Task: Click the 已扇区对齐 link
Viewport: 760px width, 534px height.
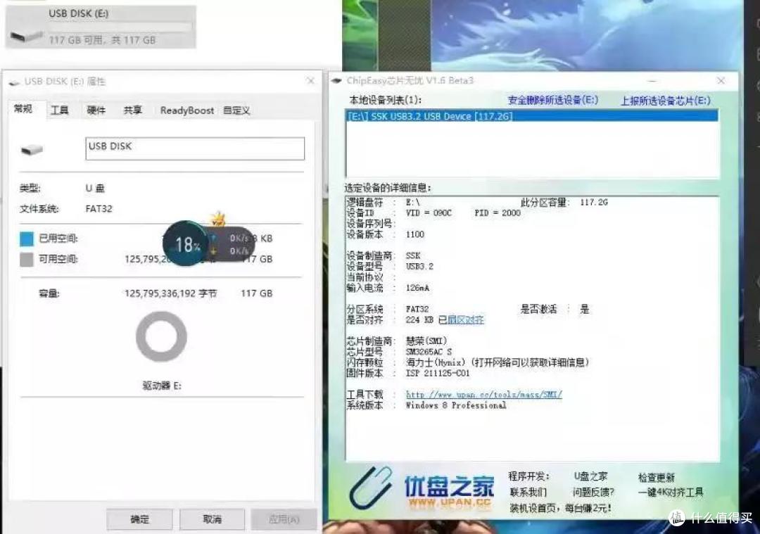Action: [x=461, y=320]
